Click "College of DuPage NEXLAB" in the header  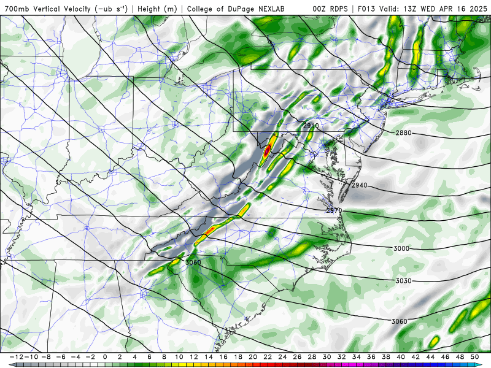coord(236,9)
